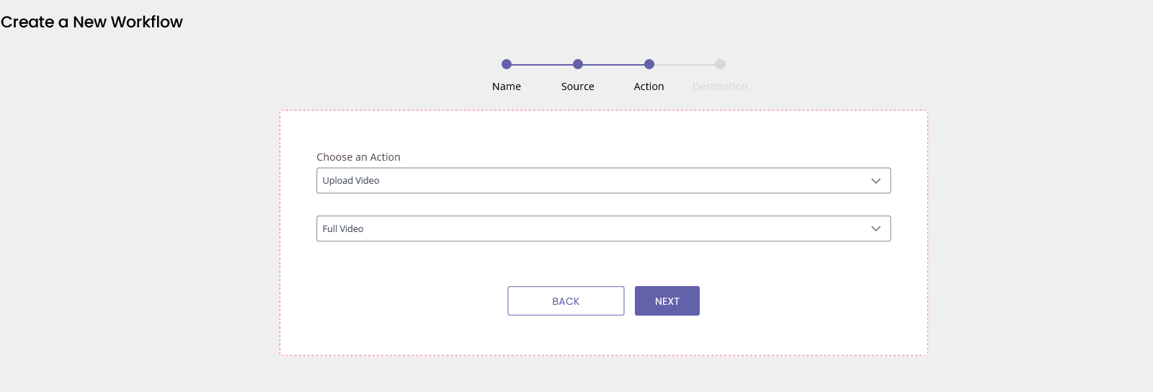Click grey line between Action and Destination
Viewport: 1153px width, 392px height.
(x=685, y=65)
